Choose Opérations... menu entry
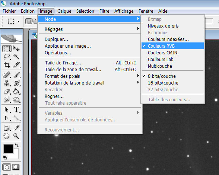This screenshot has height=175, width=219. click(x=89, y=52)
